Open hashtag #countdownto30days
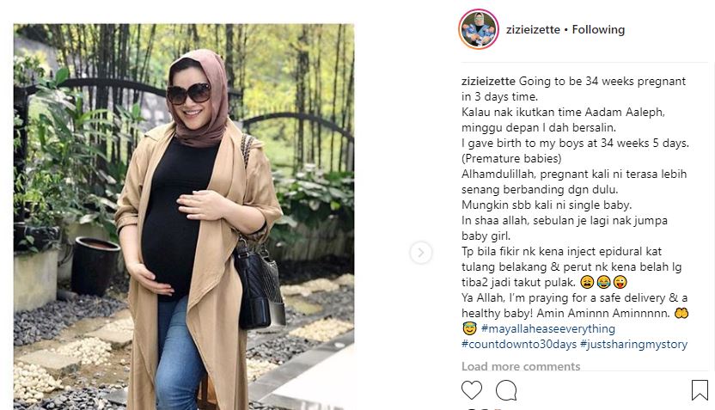The height and width of the screenshot is (410, 715). point(519,345)
